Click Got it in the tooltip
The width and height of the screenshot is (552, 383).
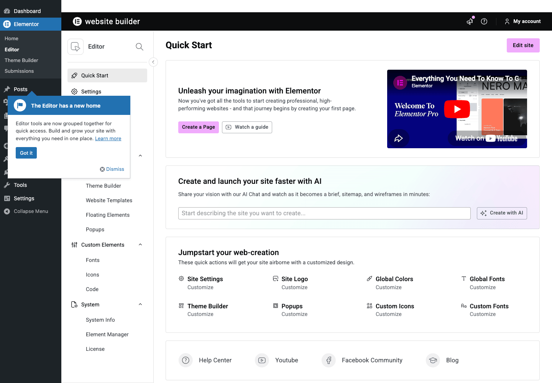(x=26, y=153)
